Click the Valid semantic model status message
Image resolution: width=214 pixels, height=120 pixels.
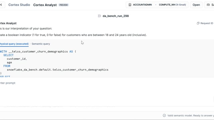pyautogui.click(x=191, y=116)
